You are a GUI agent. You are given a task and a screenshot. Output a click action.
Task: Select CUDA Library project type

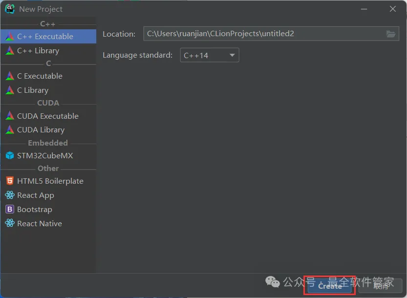(x=48, y=130)
